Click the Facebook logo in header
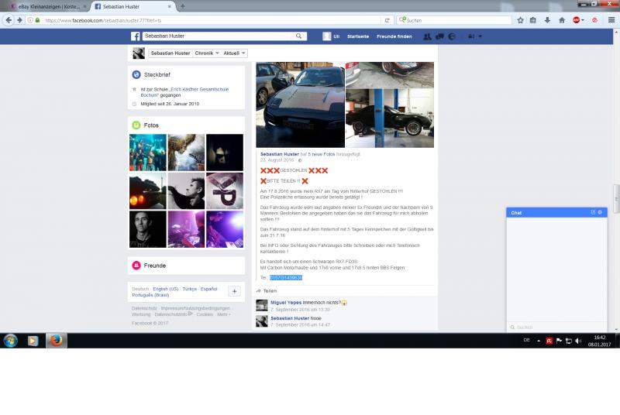Image resolution: width=620 pixels, height=415 pixels. coord(135,36)
